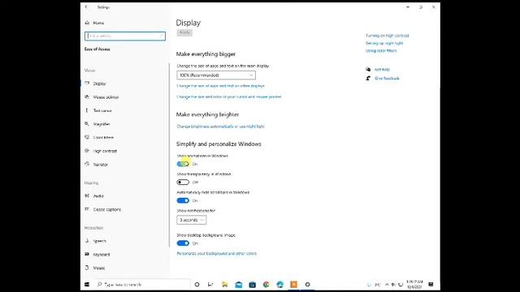Click the Display monitor icon in sidebar
Viewport: 520px width, 292px height.
(x=87, y=83)
